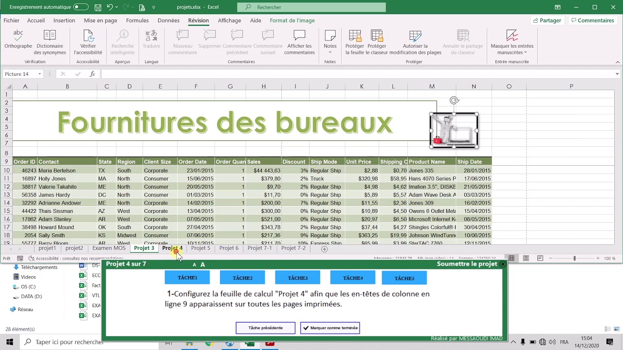The image size is (623, 350).
Task: Select cell with Maria Bertelson
Action: pyautogui.click(x=67, y=171)
